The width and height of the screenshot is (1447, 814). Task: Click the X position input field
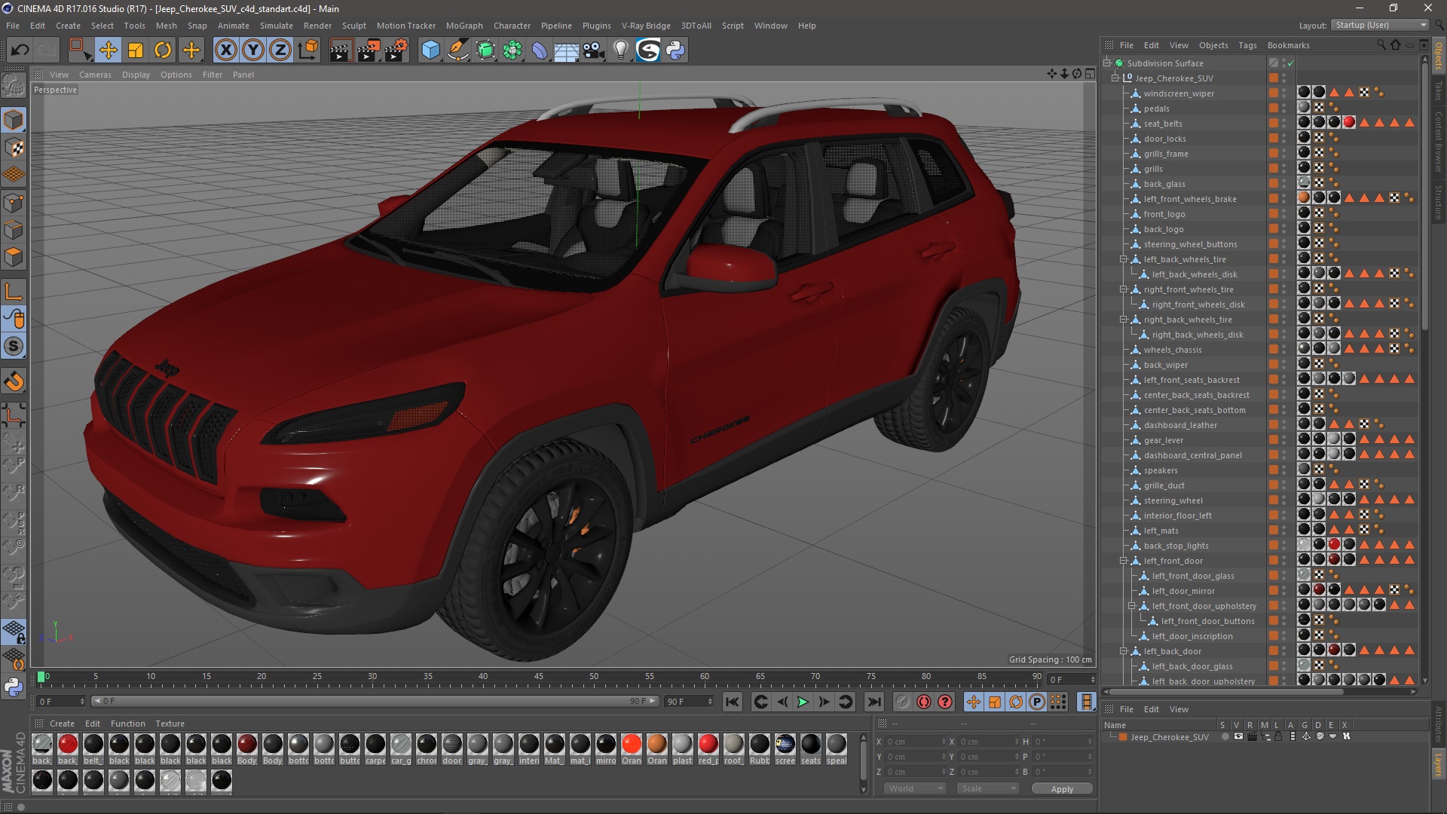pos(915,742)
